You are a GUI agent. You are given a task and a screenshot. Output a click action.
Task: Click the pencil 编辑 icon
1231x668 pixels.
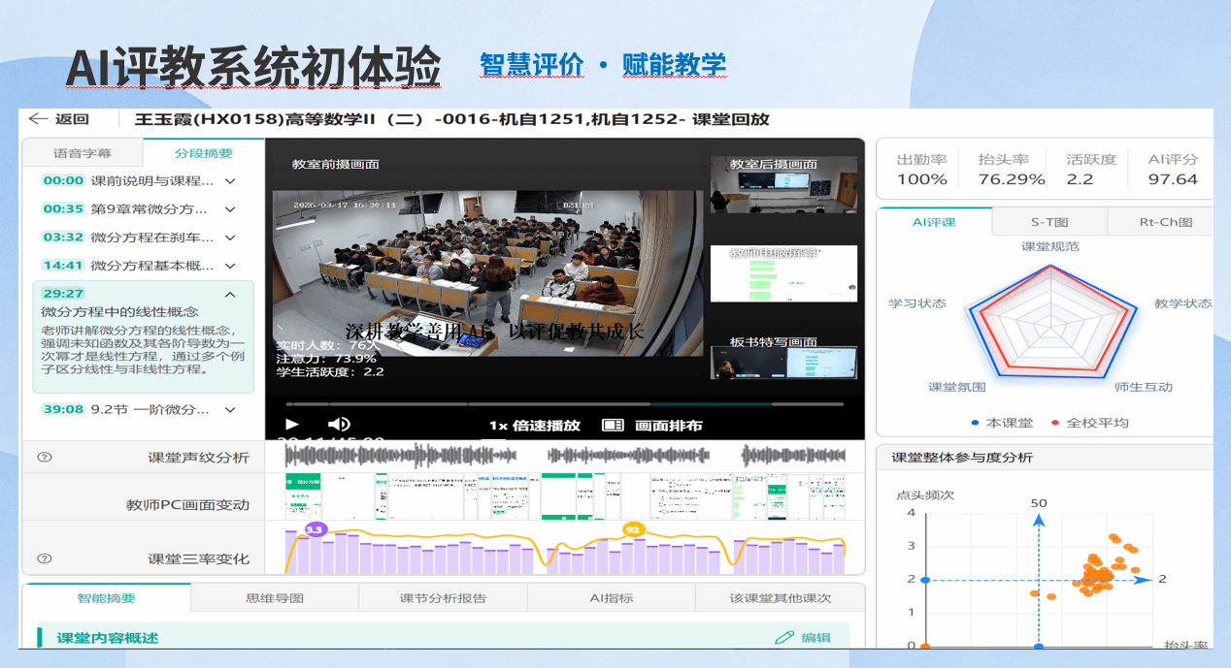(784, 637)
